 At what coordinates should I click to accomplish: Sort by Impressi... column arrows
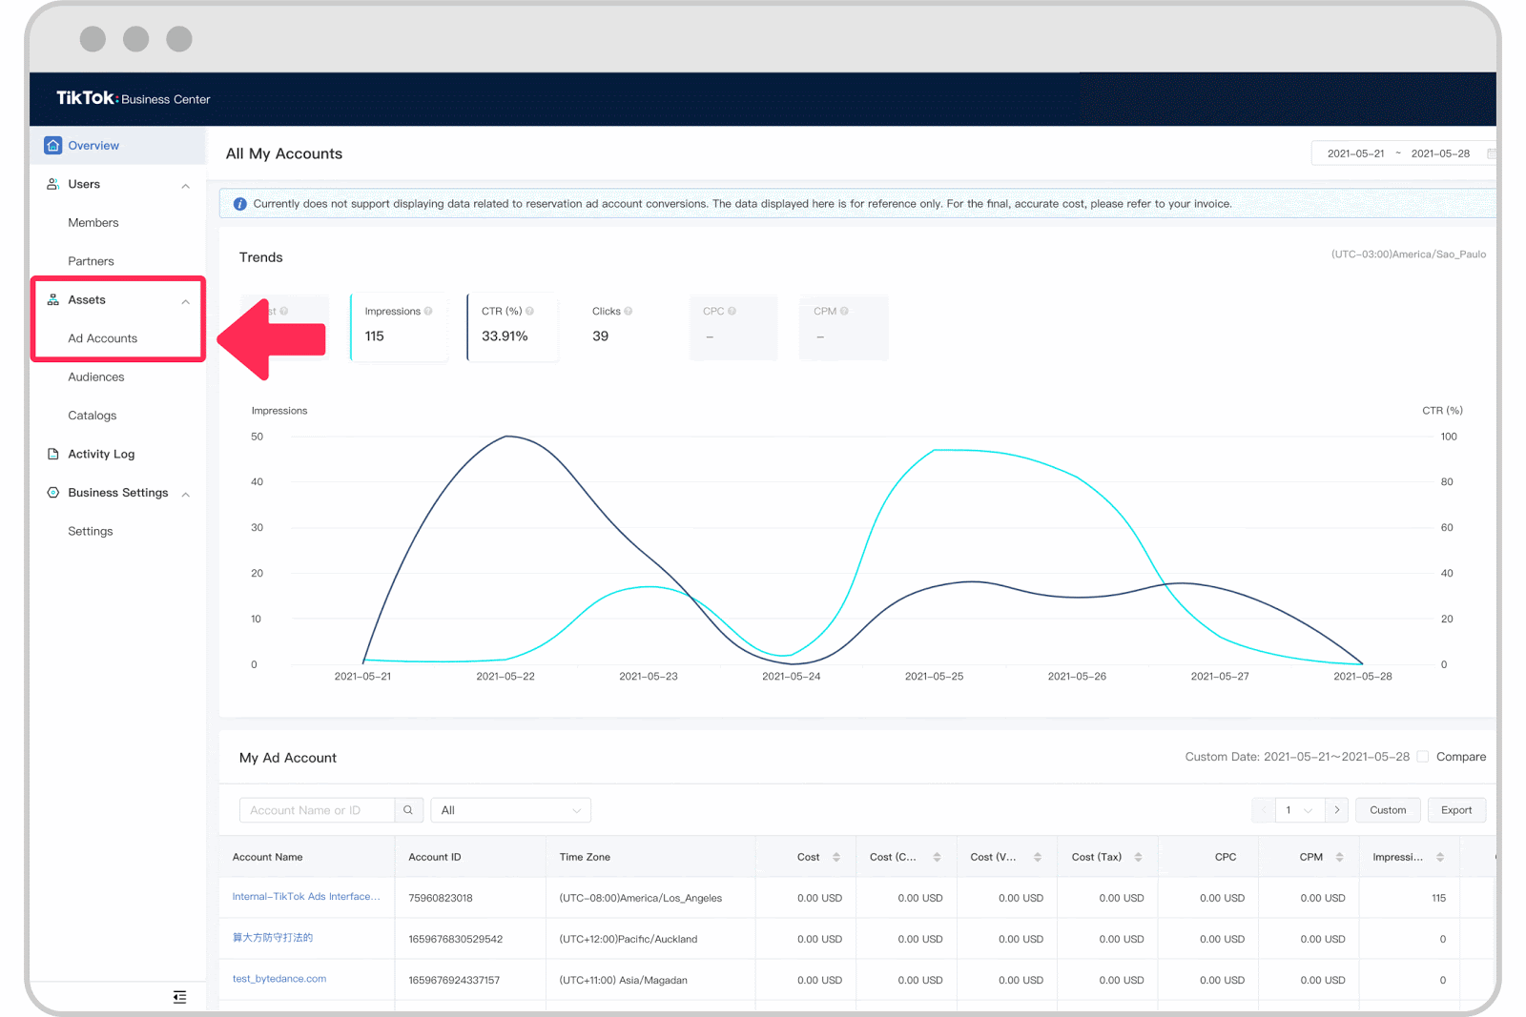[x=1440, y=857]
